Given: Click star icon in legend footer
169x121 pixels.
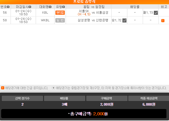Looking at the screenshot, I should (x=53, y=88).
